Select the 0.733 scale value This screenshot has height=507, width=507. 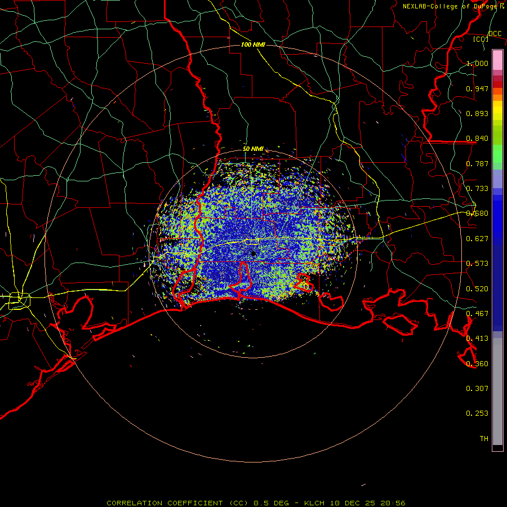click(x=477, y=189)
